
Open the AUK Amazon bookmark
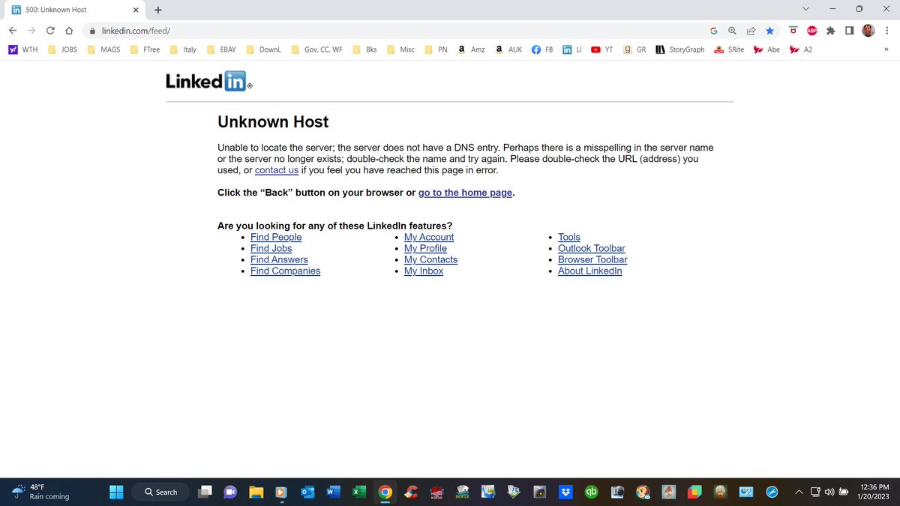(x=508, y=49)
